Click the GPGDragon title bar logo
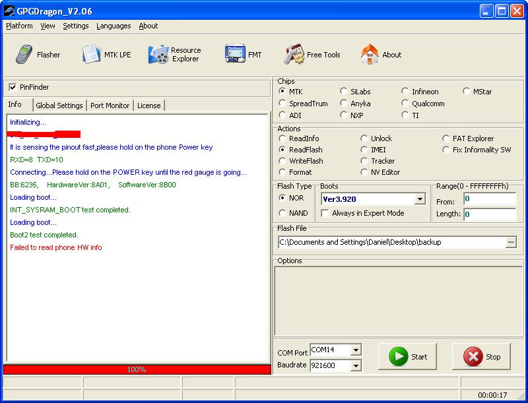 point(9,11)
